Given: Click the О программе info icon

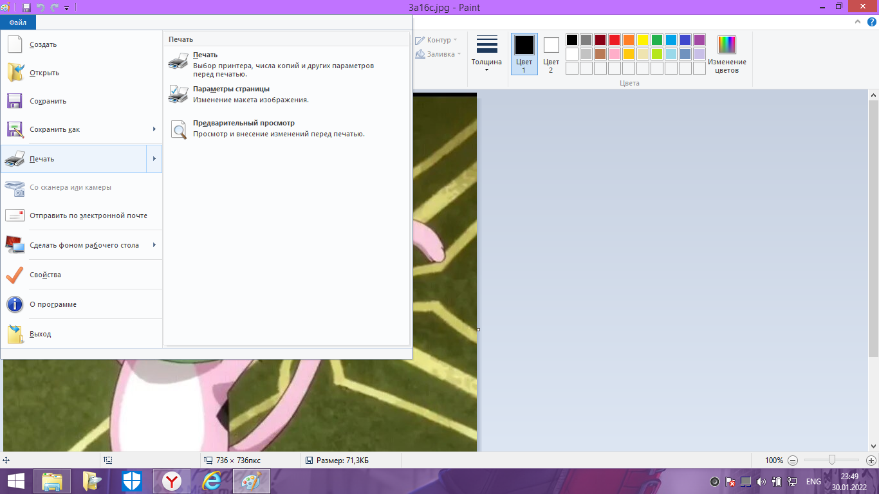Looking at the screenshot, I should point(15,304).
